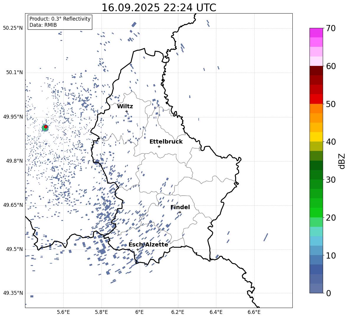Click the 50.25°N latitude label

13,28
